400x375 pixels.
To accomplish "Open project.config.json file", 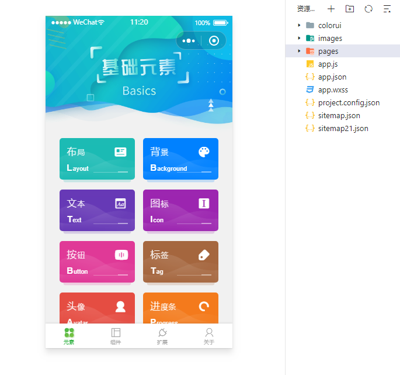I will click(x=343, y=102).
